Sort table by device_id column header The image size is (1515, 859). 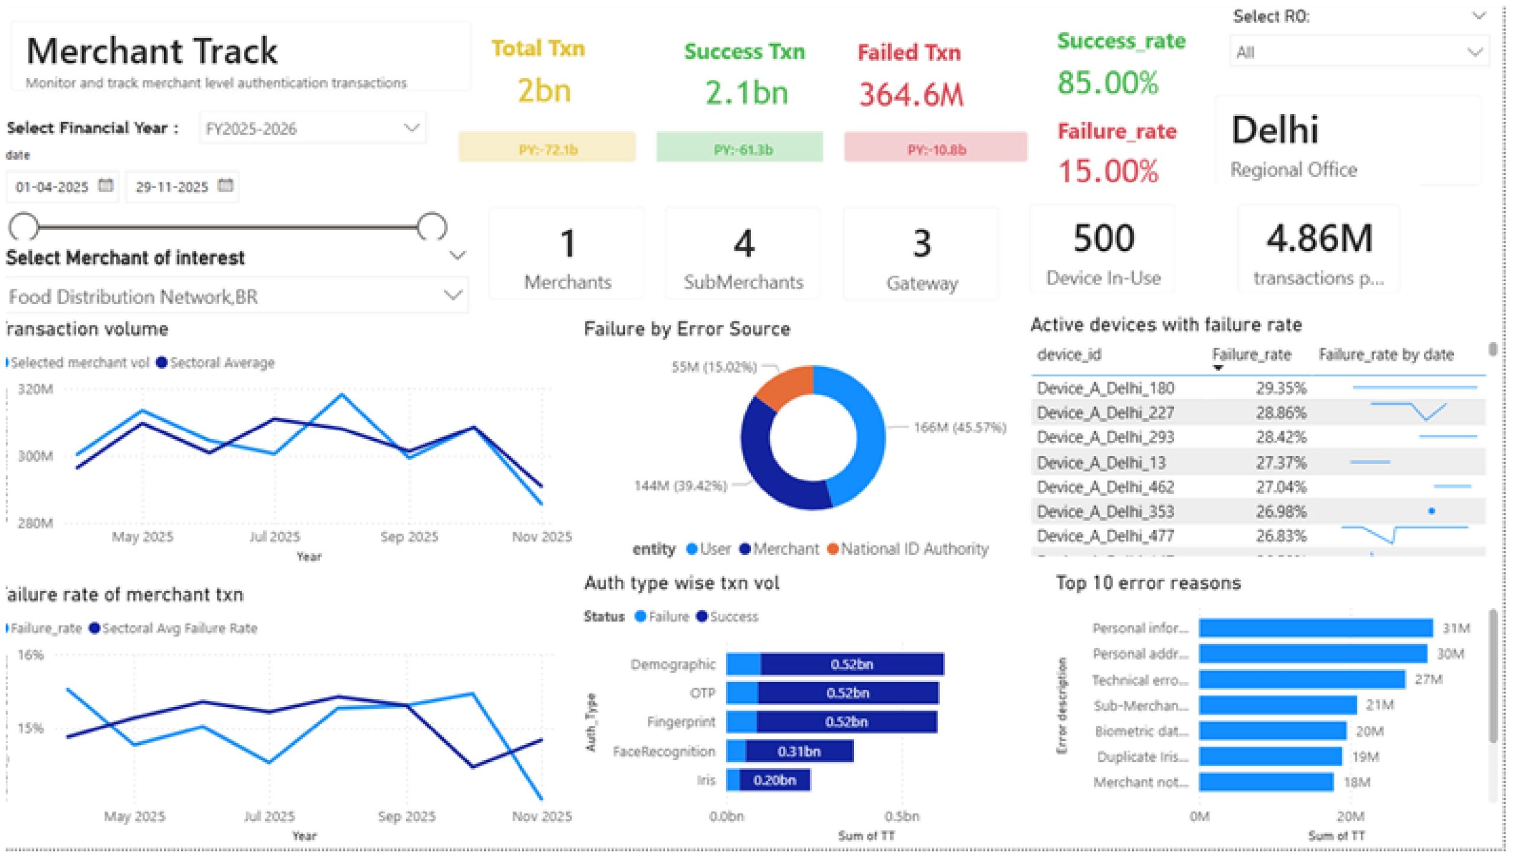[x=1069, y=355]
